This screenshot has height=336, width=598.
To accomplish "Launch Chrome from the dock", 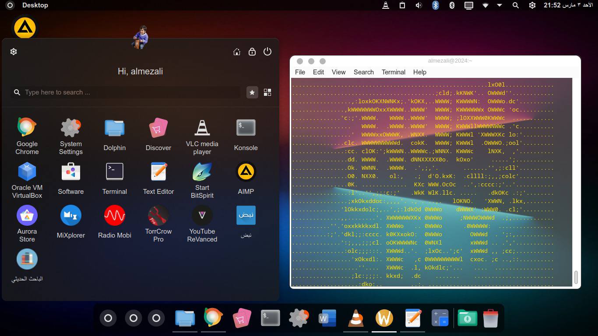I will (213, 318).
